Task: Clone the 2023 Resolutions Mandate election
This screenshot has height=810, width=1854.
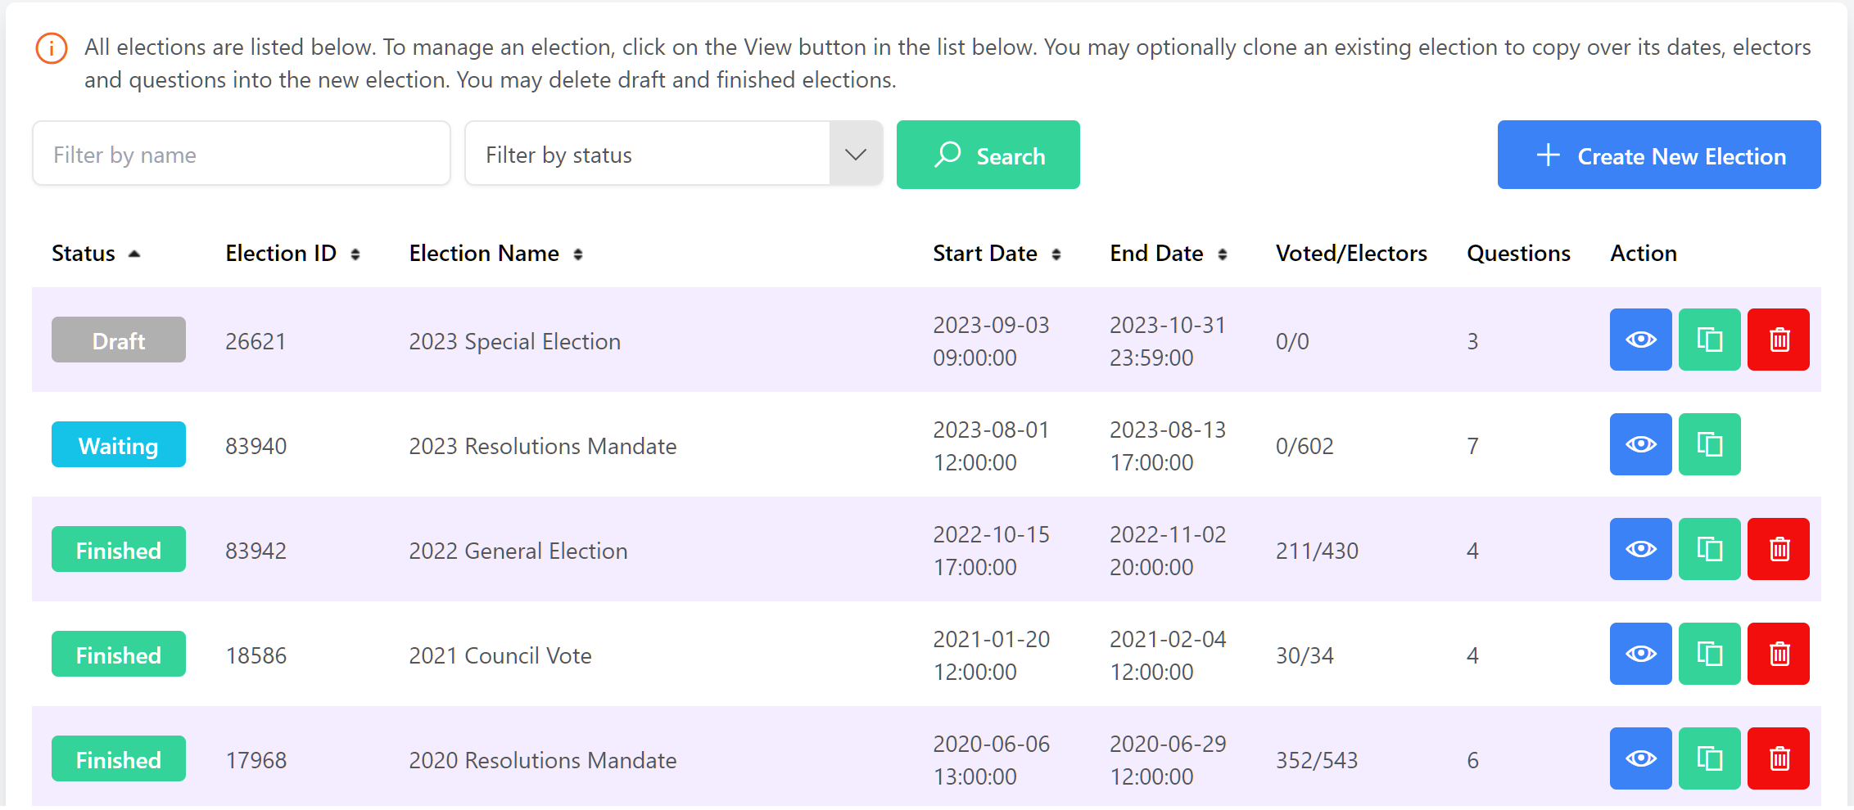Action: 1709,444
